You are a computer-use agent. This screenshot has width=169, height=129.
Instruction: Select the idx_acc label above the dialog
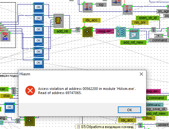(x=91, y=20)
